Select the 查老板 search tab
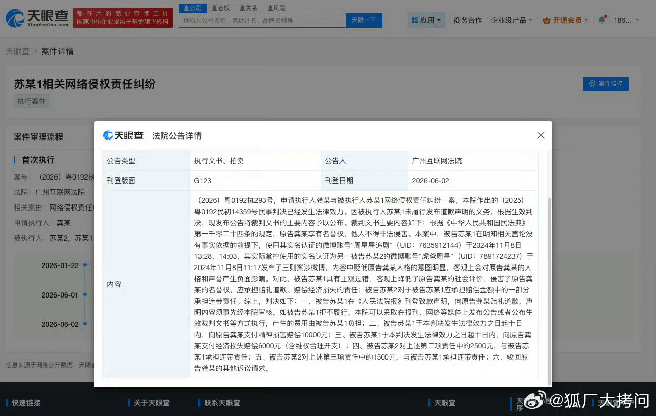Viewport: 656px width, 416px height. 220,8
